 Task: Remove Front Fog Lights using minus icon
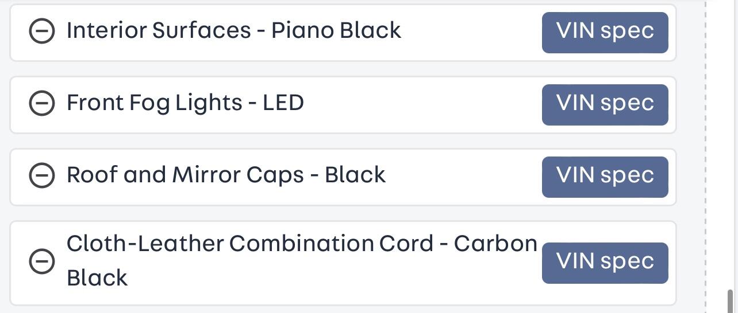coord(42,103)
